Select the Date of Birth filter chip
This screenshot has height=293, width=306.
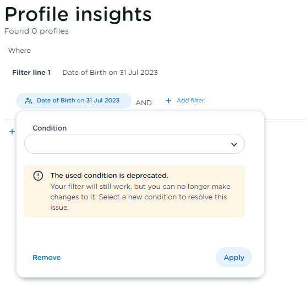(74, 101)
